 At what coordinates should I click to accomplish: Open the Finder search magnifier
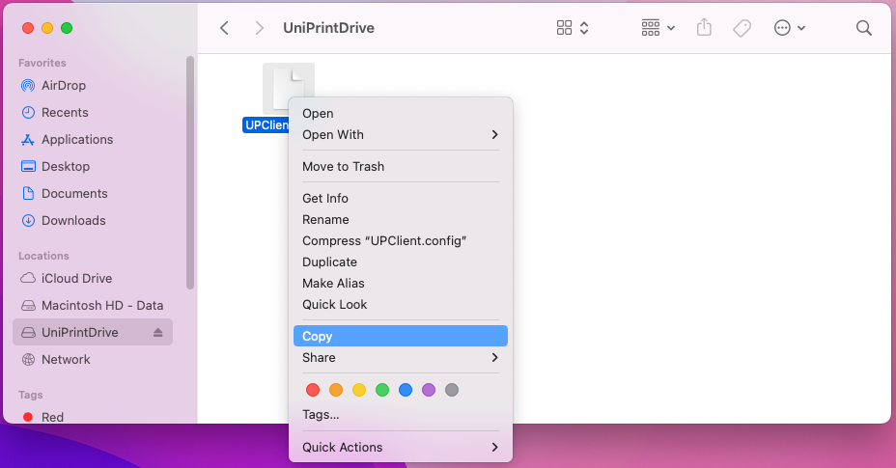[863, 28]
